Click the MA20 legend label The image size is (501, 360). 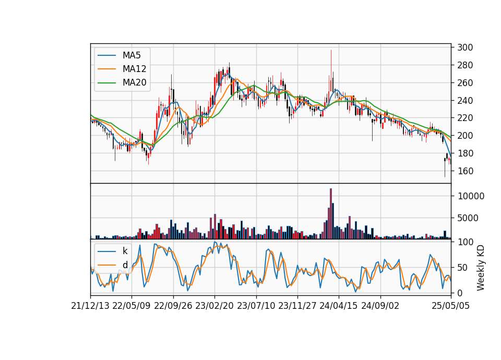[134, 82]
